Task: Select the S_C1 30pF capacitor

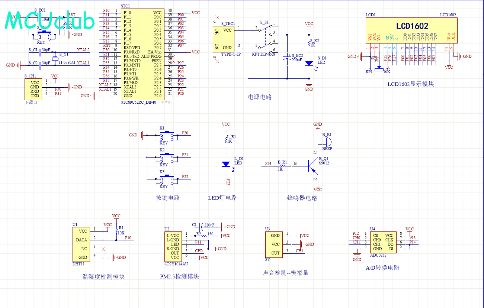Action: click(41, 52)
